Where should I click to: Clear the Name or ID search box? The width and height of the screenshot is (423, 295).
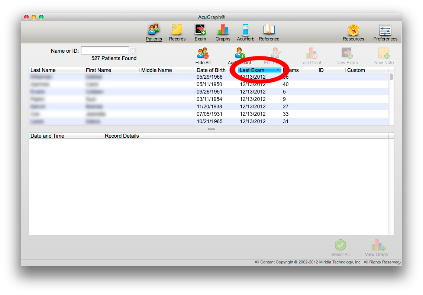(x=132, y=50)
